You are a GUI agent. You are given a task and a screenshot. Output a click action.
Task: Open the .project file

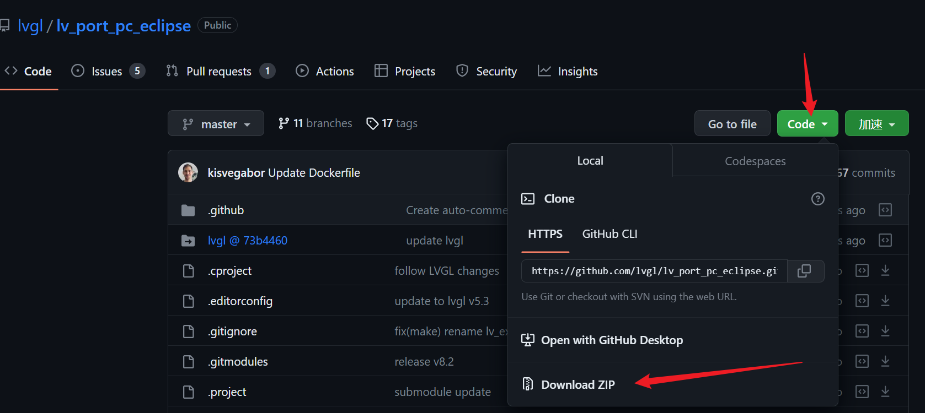(227, 392)
